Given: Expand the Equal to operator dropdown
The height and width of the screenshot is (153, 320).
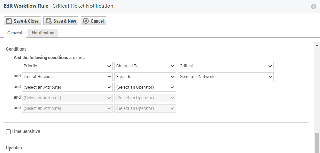Looking at the screenshot, I should 145,77.
